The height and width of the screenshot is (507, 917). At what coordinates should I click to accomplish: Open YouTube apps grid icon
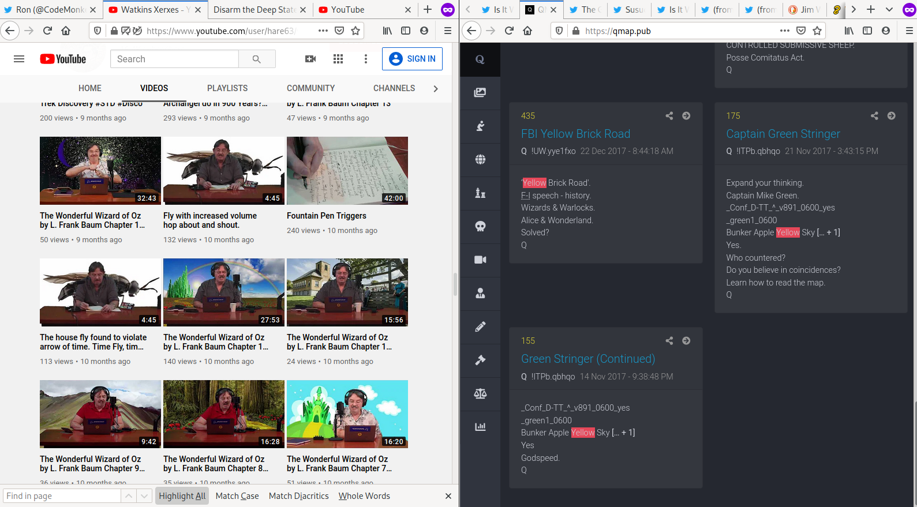click(x=338, y=59)
